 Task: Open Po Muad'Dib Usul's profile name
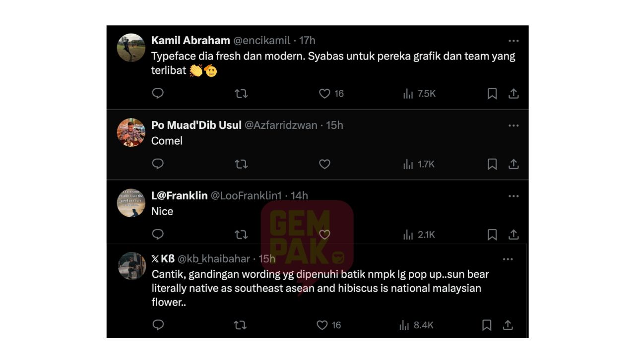(196, 125)
